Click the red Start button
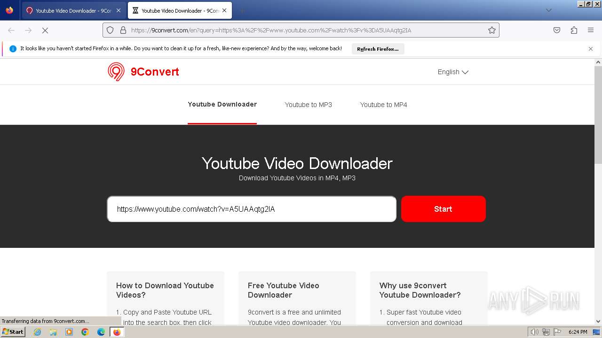The image size is (602, 338). tap(443, 209)
